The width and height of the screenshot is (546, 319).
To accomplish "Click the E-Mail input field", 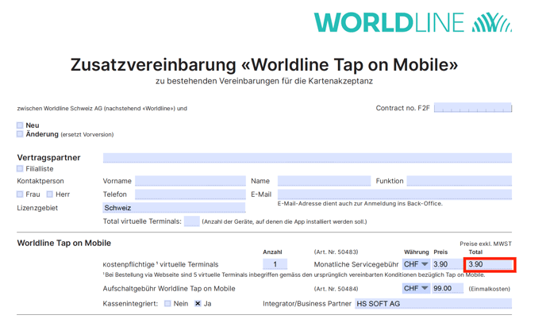I will [394, 194].
